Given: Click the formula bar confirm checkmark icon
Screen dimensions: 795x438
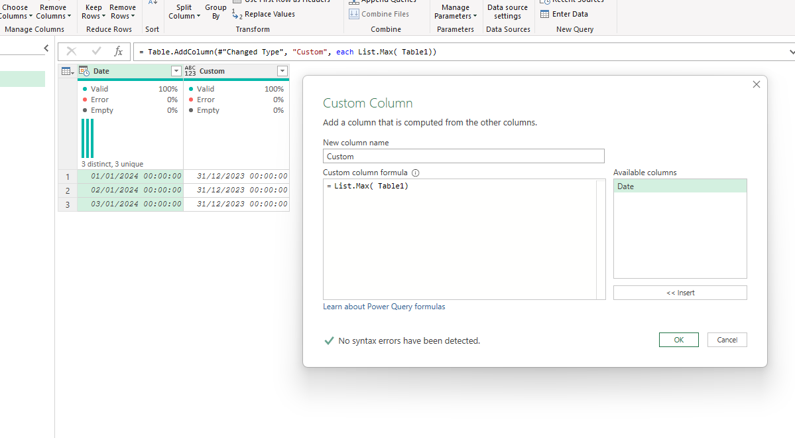Looking at the screenshot, I should point(96,51).
